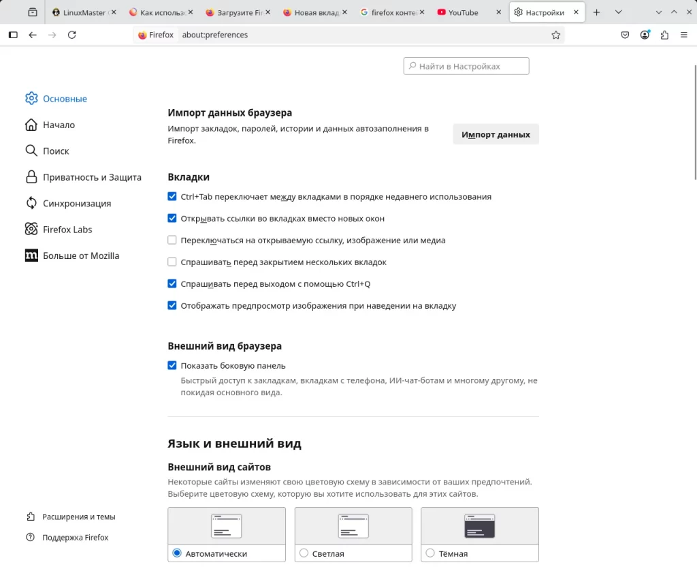
Task: Toggle Показать боковую панель checkbox
Action: [x=172, y=365]
